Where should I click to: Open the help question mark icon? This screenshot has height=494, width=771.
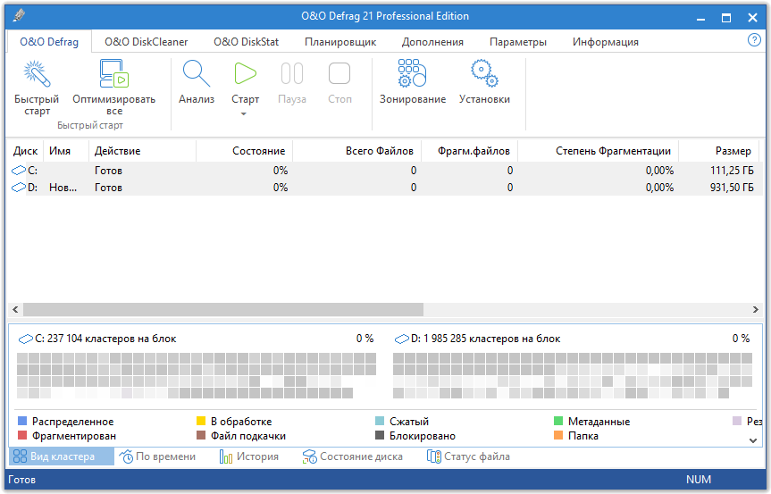coord(754,40)
